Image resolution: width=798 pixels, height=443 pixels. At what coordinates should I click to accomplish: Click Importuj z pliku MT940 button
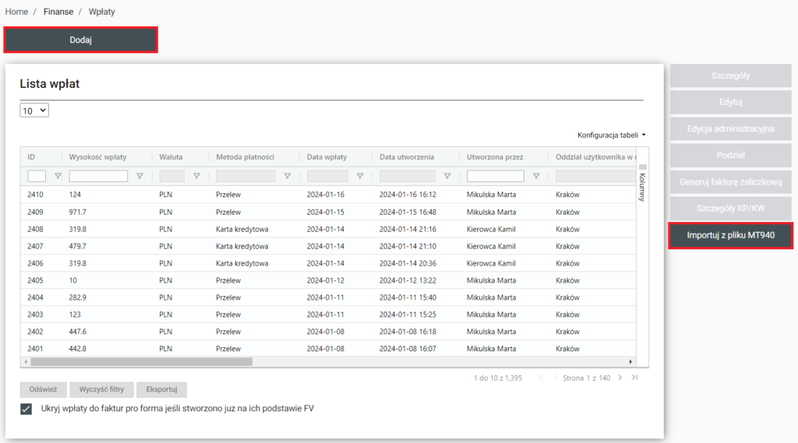click(730, 235)
